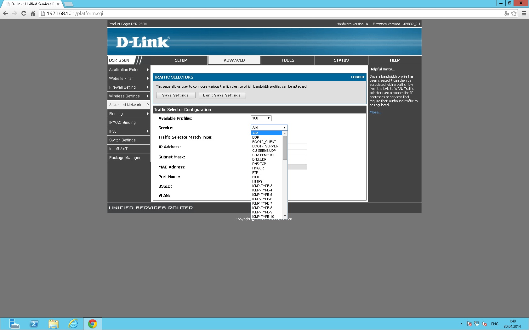The image size is (529, 330).
Task: Open File Explorer from the taskbar
Action: coord(54,324)
